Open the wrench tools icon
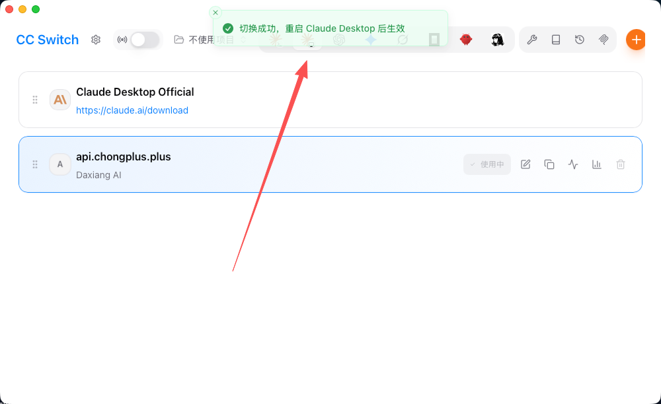 coord(532,40)
